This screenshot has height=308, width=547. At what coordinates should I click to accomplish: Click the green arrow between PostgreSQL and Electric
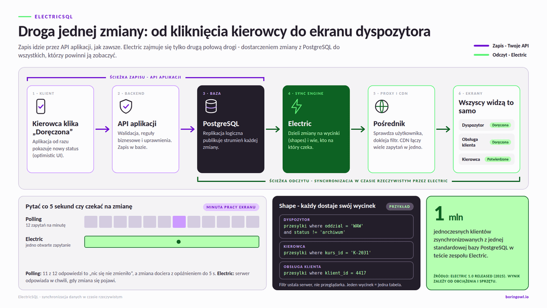[x=273, y=129]
